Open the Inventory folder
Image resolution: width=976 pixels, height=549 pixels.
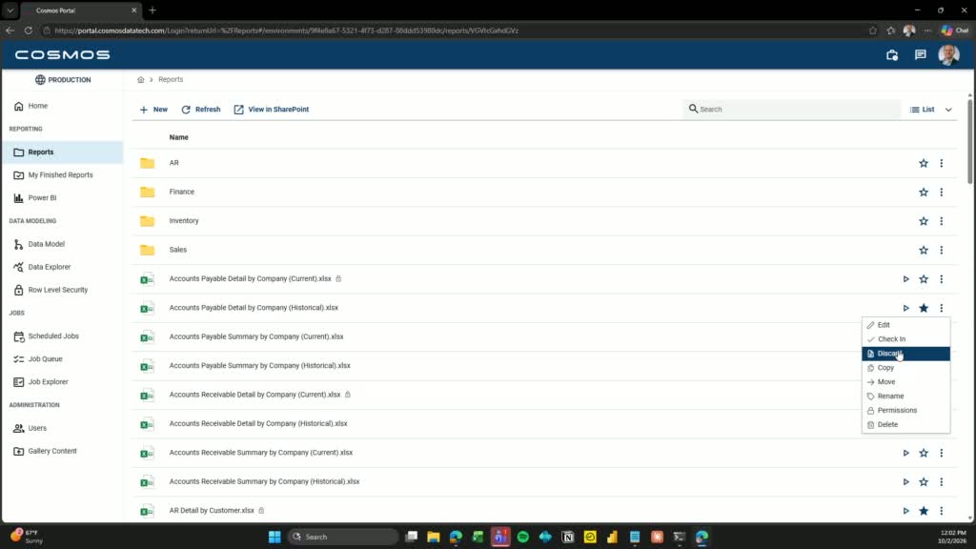(x=184, y=221)
